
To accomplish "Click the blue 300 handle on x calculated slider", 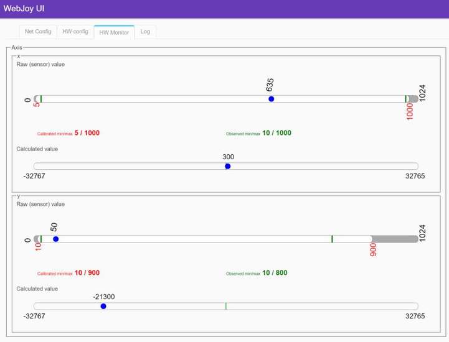I will point(228,166).
